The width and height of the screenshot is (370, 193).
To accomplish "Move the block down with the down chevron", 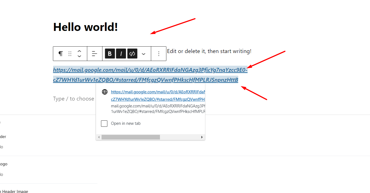I will pos(79,56).
